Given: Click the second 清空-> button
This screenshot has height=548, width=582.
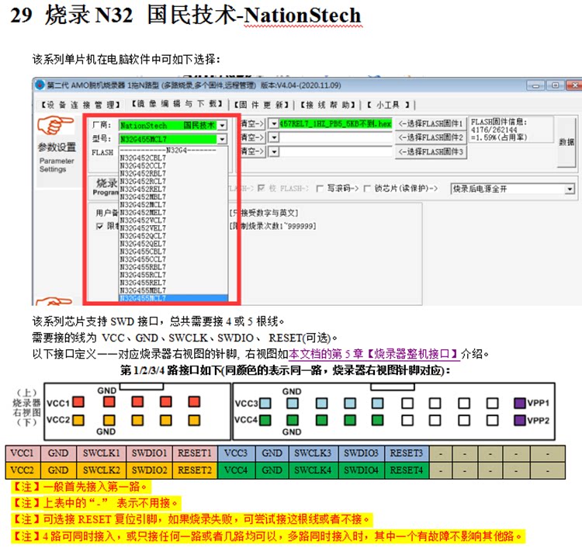Looking at the screenshot, I should 252,137.
